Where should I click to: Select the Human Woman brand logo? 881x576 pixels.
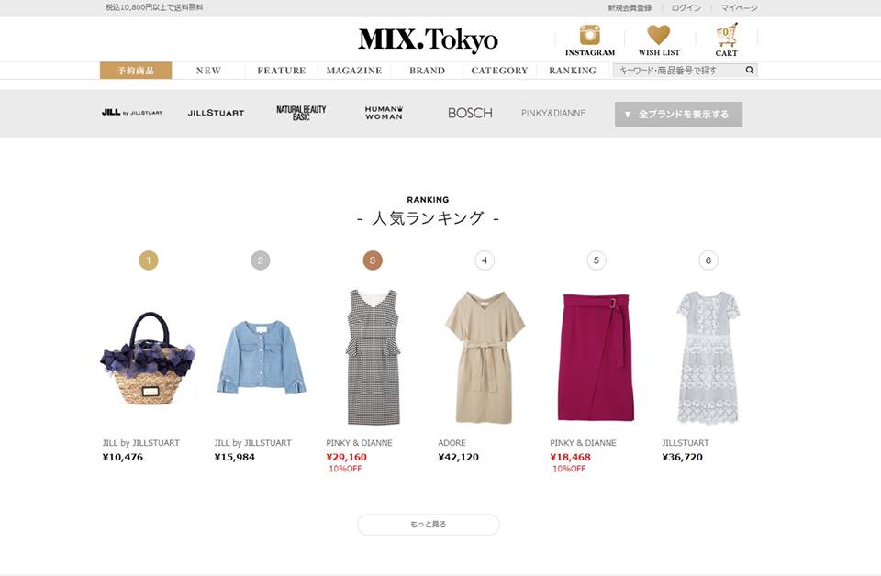click(x=384, y=113)
